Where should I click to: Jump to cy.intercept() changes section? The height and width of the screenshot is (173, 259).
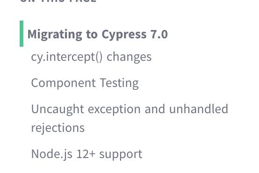tap(91, 57)
